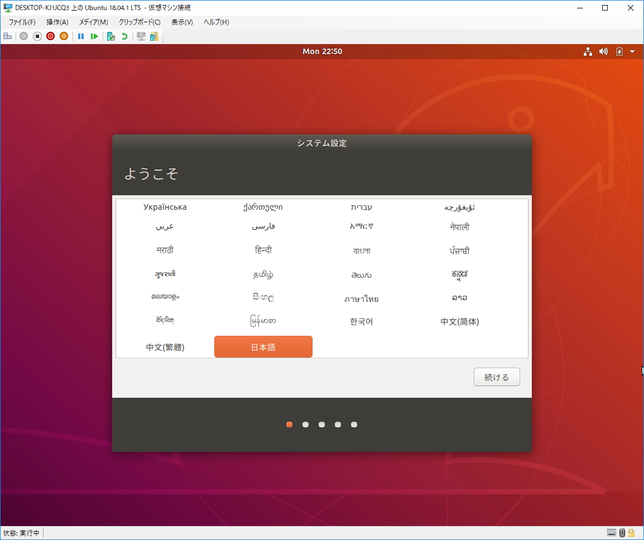Viewport: 644px width, 540px height.
Task: Select ಕನ್ನಡ language
Action: tap(460, 274)
